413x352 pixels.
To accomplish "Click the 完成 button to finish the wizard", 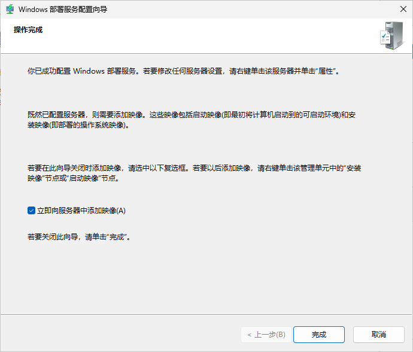I will pyautogui.click(x=318, y=335).
